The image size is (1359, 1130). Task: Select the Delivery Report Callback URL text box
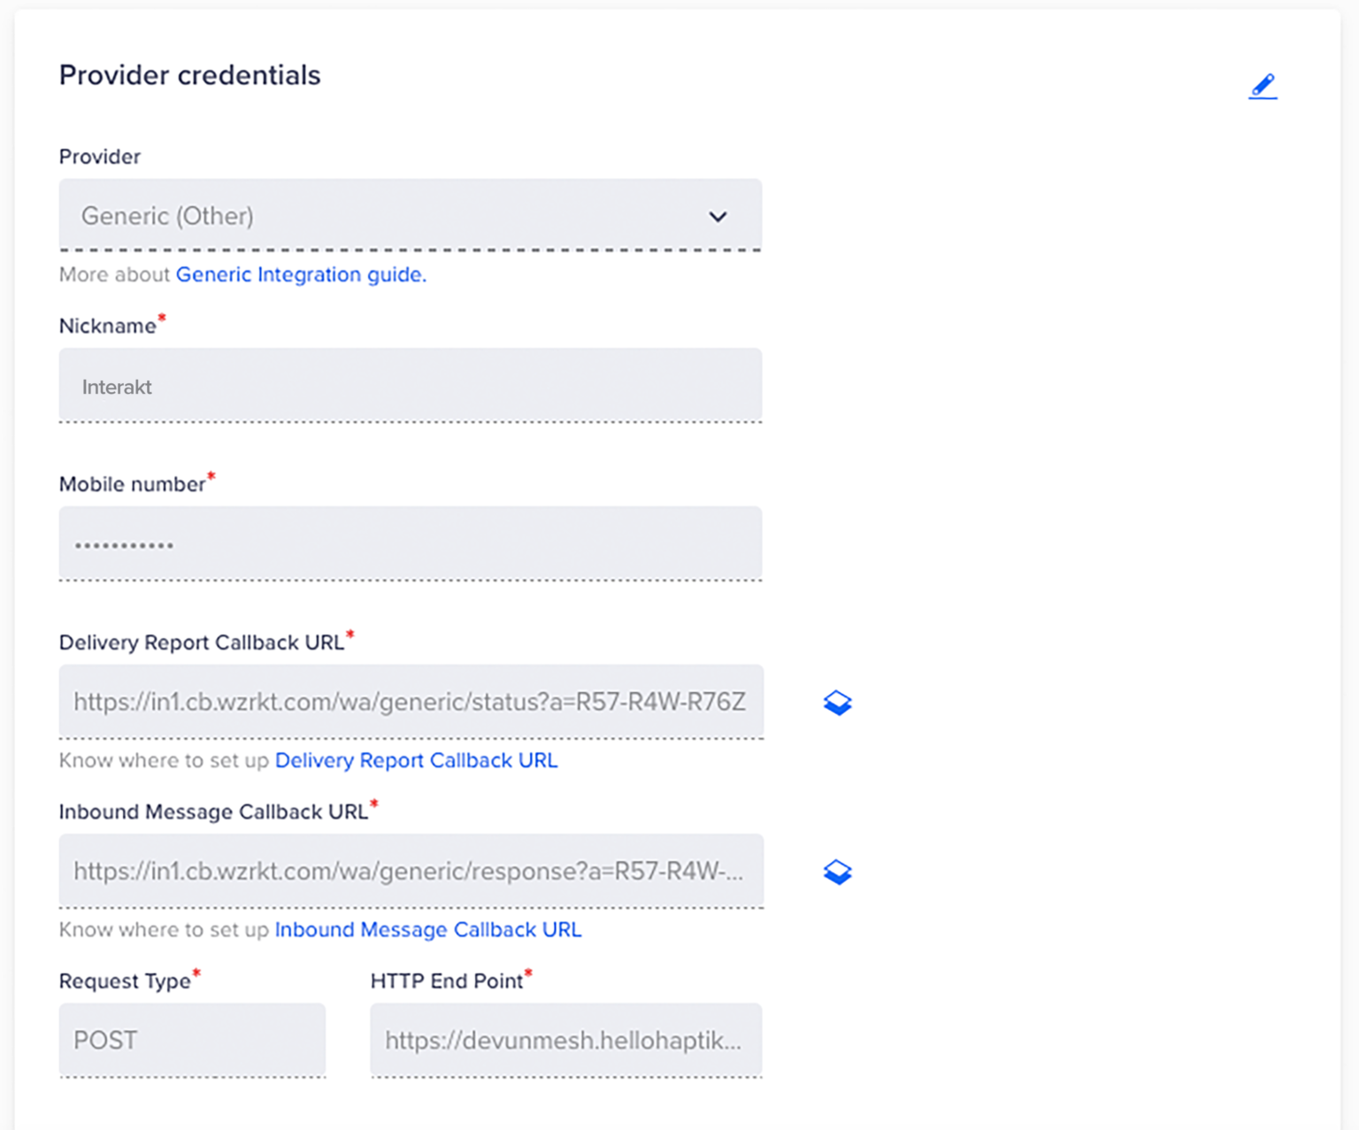[410, 702]
